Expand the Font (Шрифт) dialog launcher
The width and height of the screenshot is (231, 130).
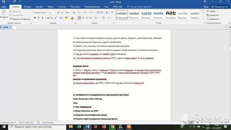pos(75,23)
